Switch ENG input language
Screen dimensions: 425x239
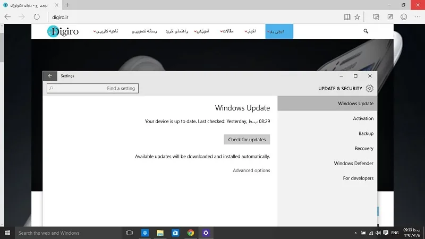[395, 233]
